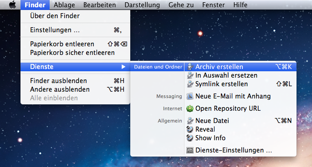
Task: Select Einstellungen … menu entry
Action: [x=76, y=30]
